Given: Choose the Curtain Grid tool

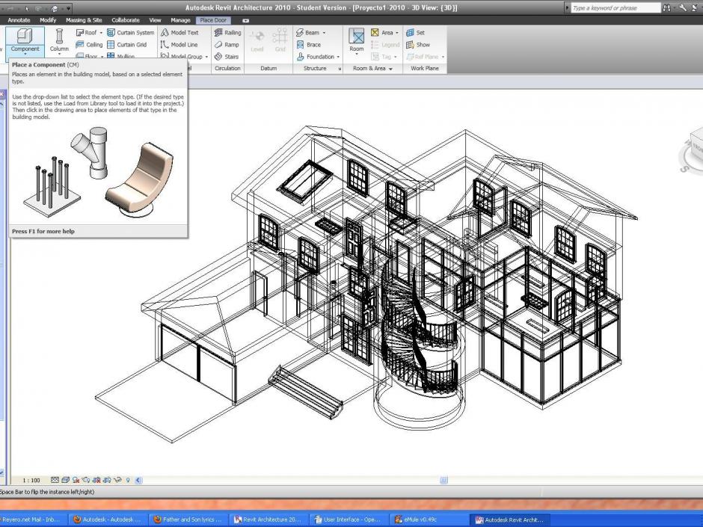Looking at the screenshot, I should [x=127, y=45].
